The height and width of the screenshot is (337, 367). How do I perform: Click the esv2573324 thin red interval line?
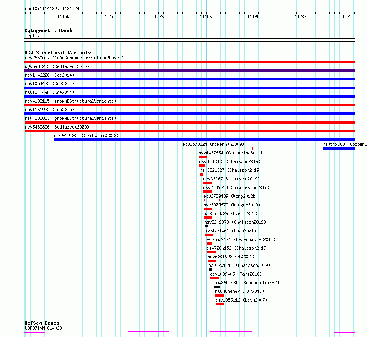[x=218, y=148]
